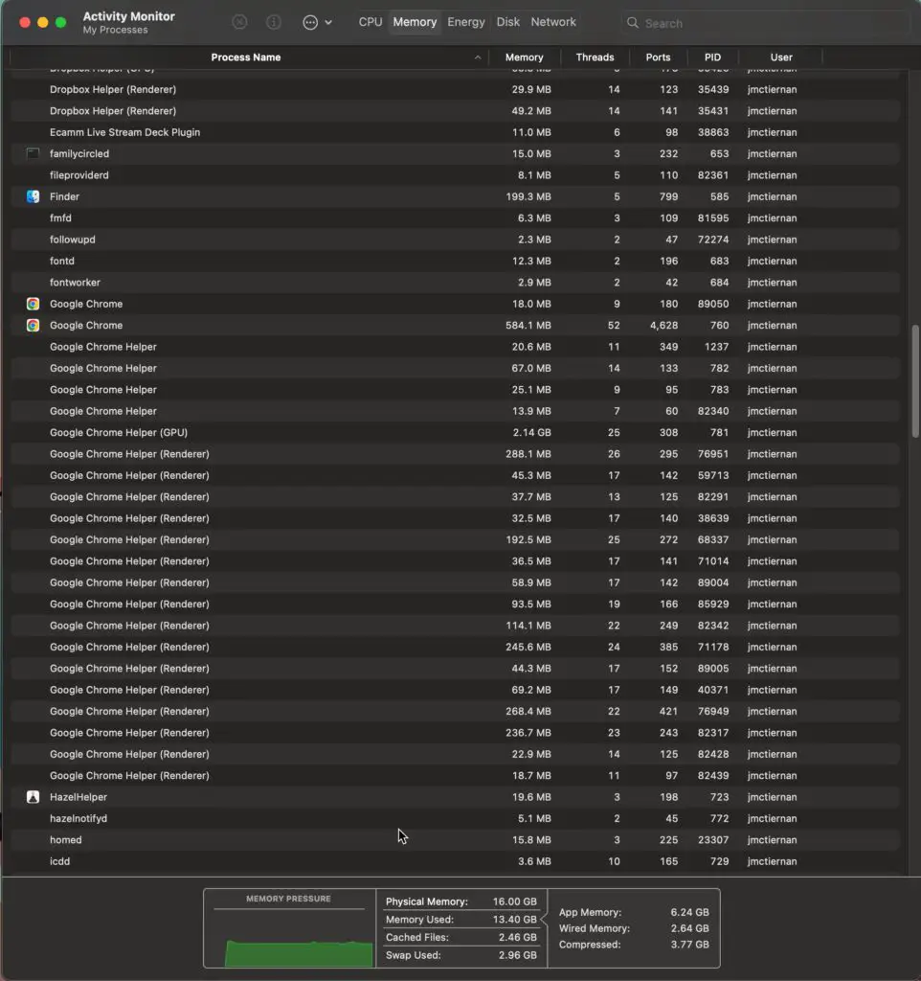Viewport: 921px width, 981px height.
Task: Click the Chrome icon for PID 89050
Action: (x=34, y=304)
